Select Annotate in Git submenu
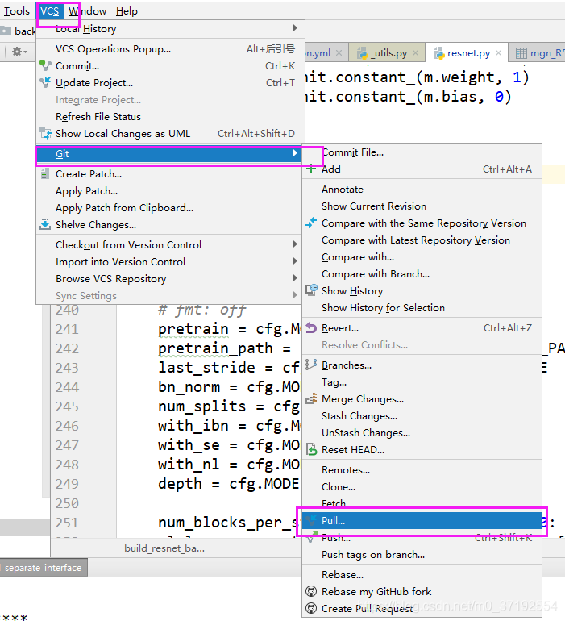This screenshot has height=621, width=565. pyautogui.click(x=422, y=190)
